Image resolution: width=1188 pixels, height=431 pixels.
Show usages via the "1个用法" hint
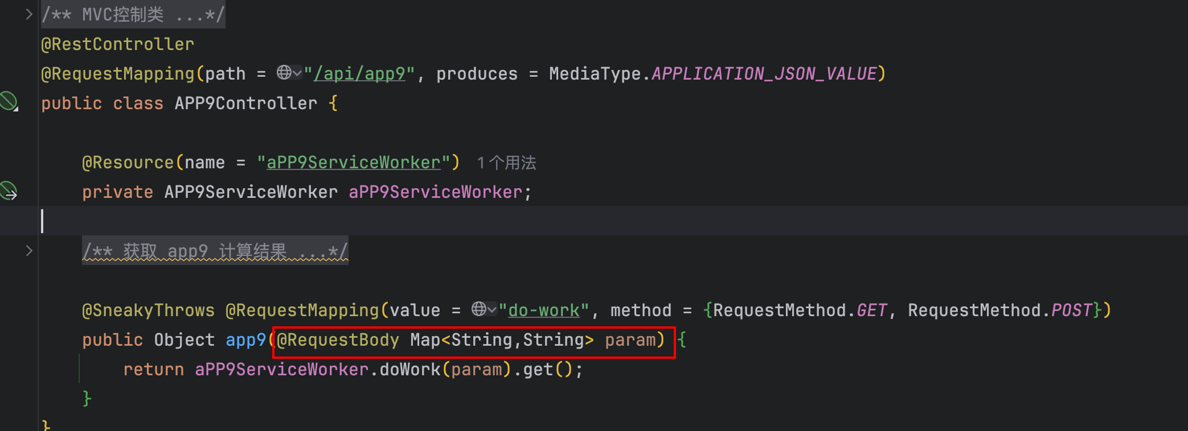pos(506,163)
